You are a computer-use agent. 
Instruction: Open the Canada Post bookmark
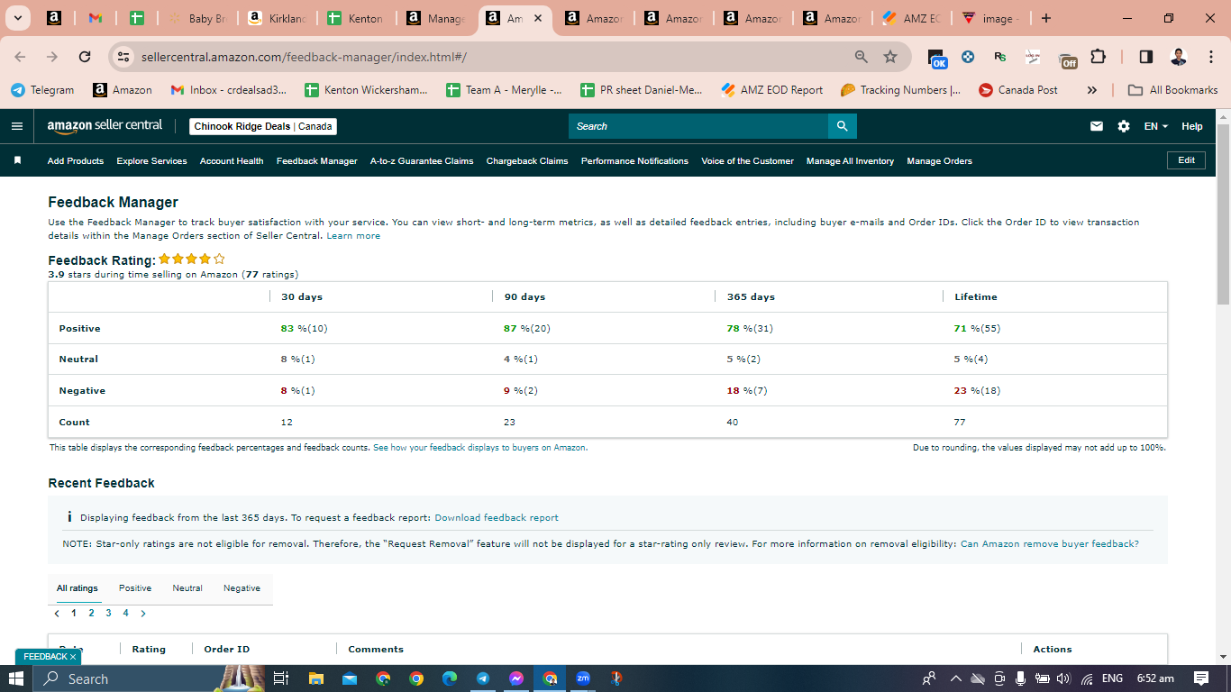click(x=1017, y=90)
